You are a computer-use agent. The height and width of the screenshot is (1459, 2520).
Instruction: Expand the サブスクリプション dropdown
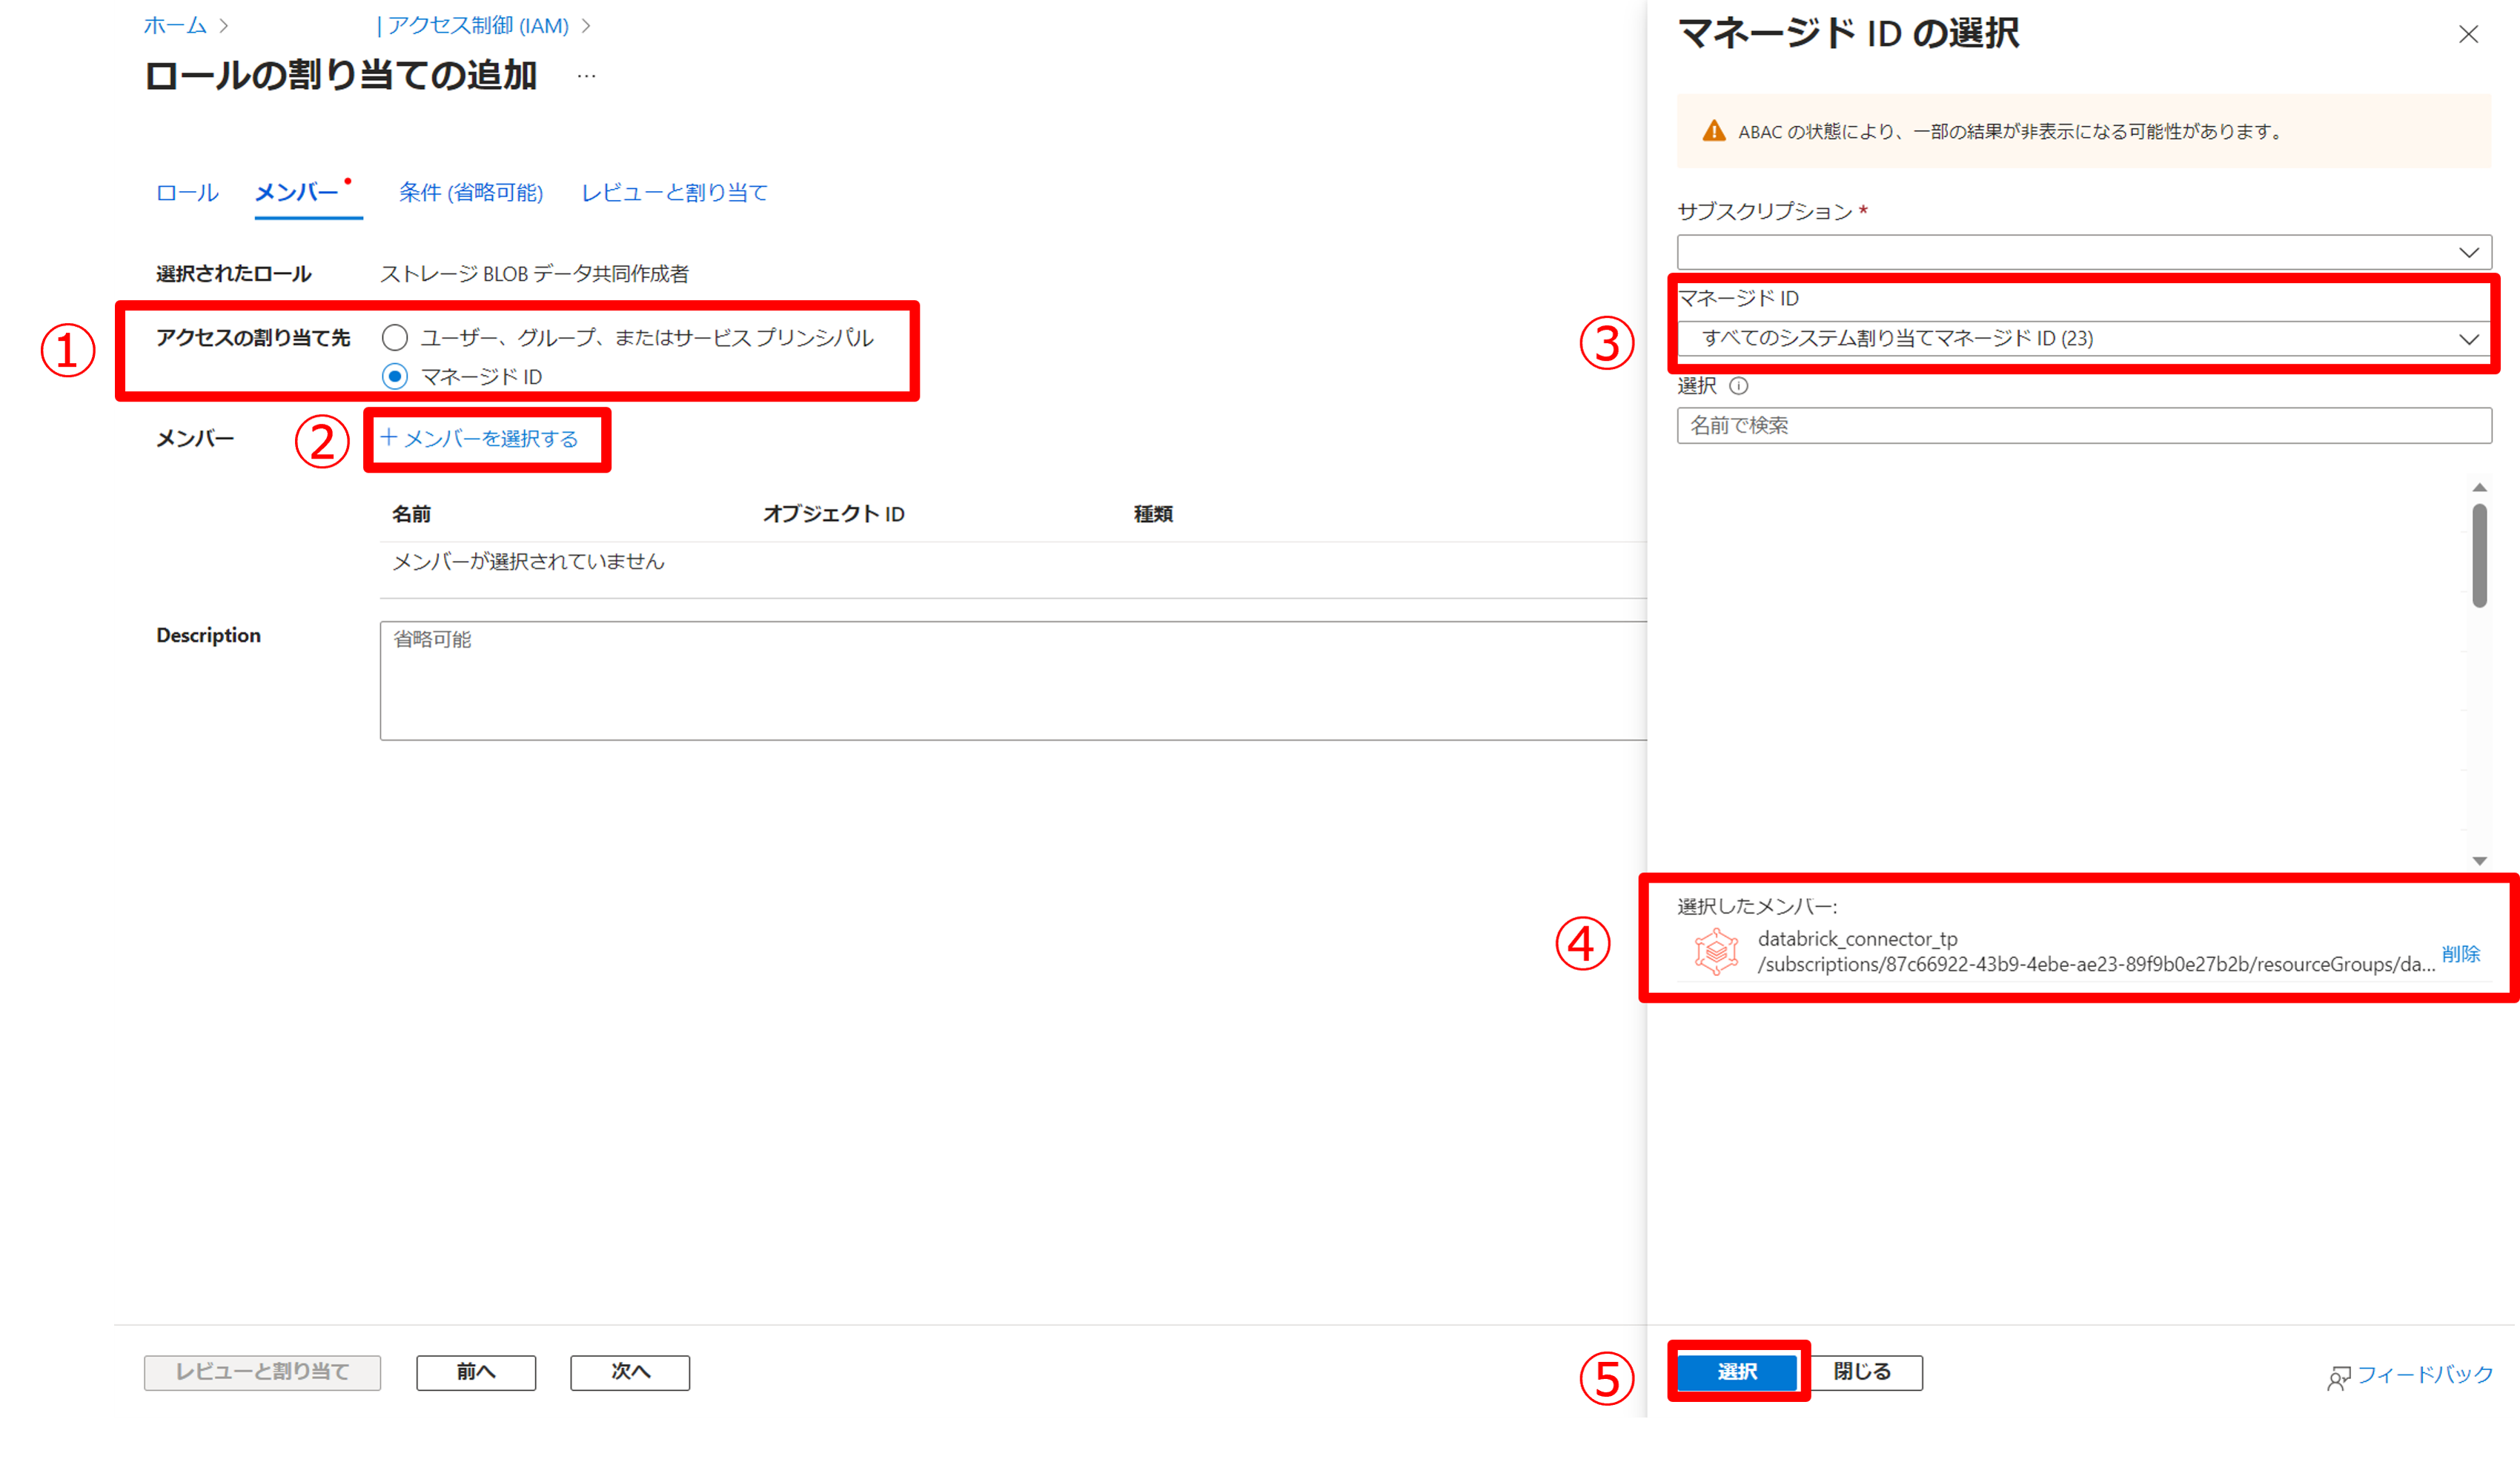2083,252
